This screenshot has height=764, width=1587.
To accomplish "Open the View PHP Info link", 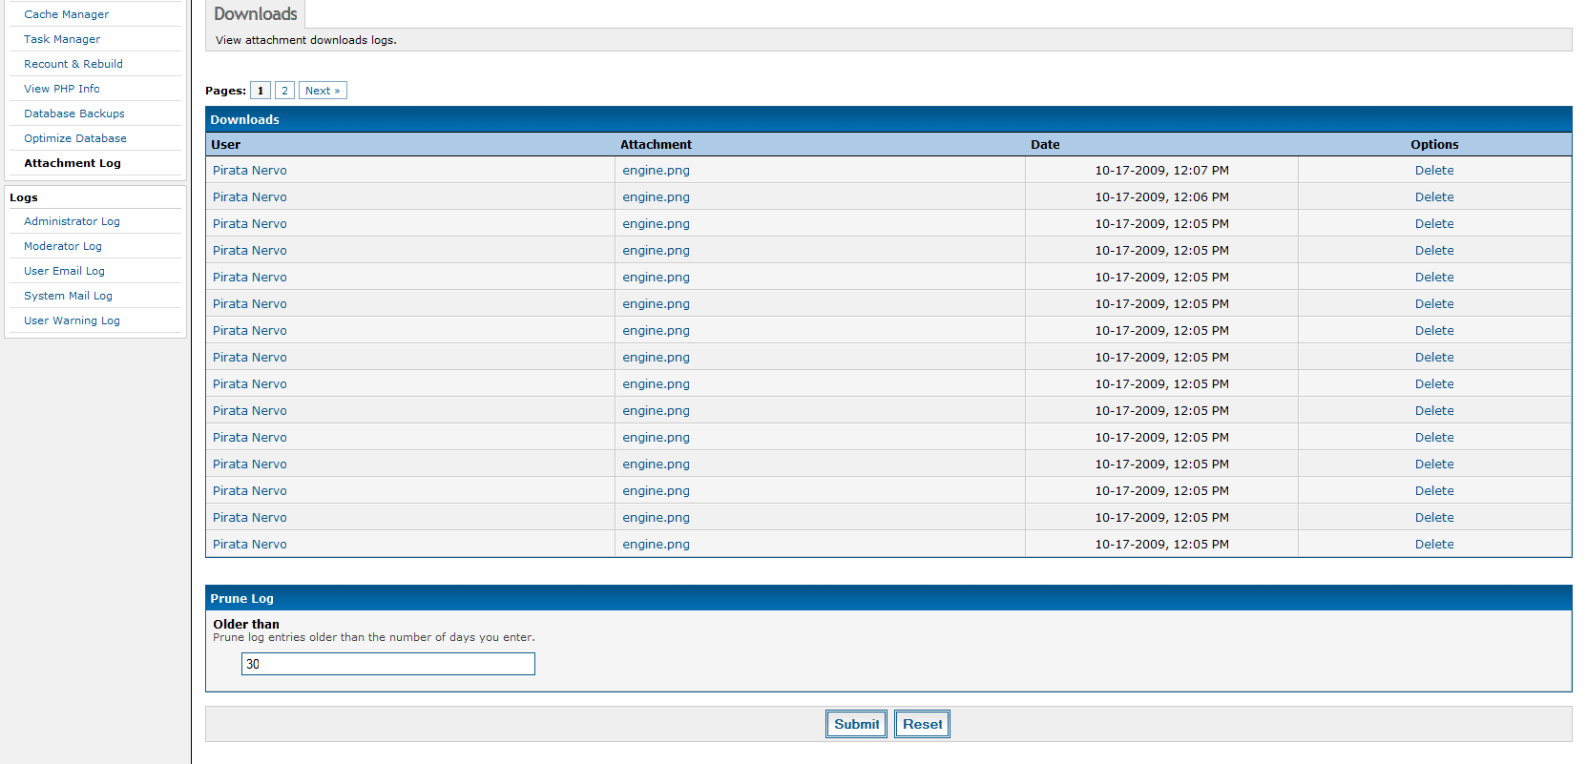I will [62, 89].
